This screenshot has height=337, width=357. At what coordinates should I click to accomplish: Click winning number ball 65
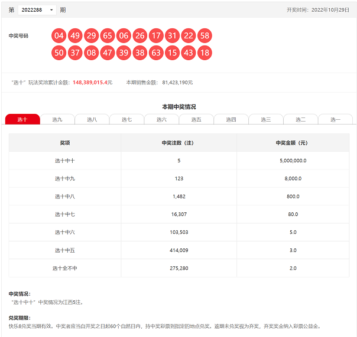coord(108,35)
